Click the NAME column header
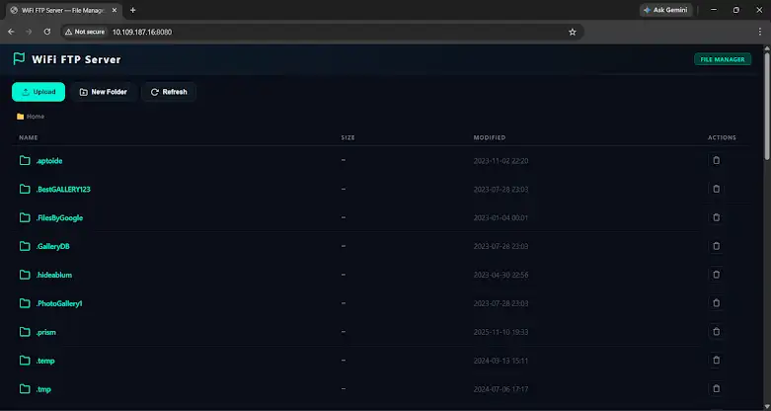Image resolution: width=771 pixels, height=411 pixels. pos(28,137)
